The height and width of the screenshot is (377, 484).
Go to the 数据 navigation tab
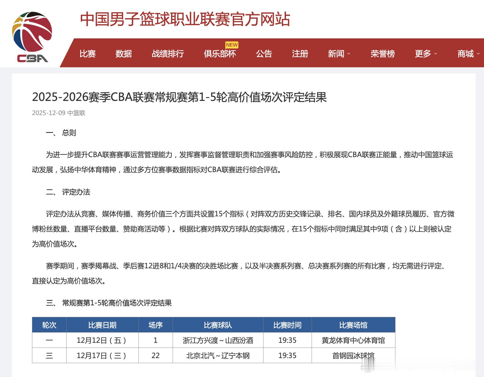[x=124, y=54]
